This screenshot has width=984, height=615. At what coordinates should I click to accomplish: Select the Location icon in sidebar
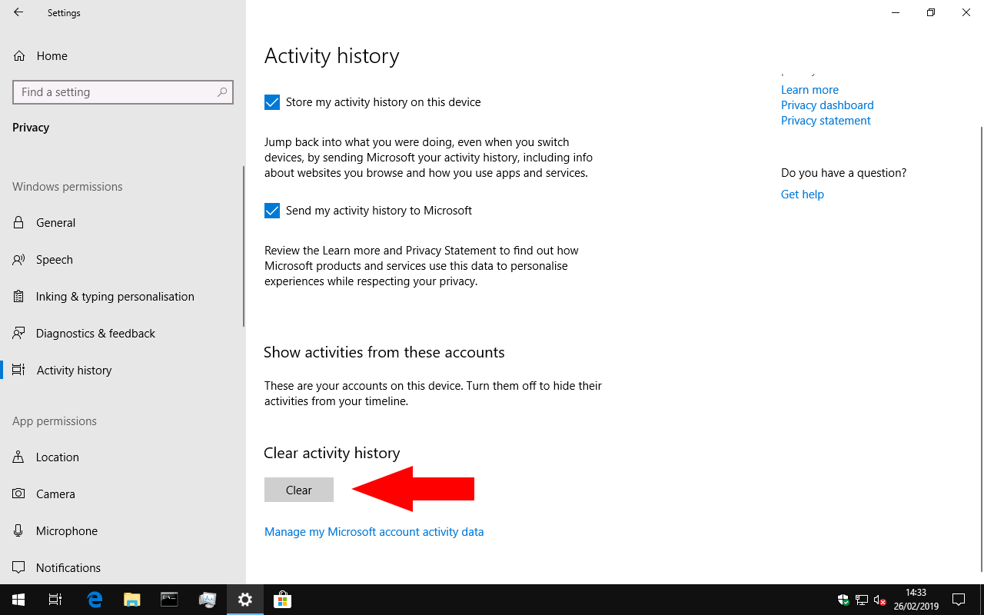[x=18, y=457]
